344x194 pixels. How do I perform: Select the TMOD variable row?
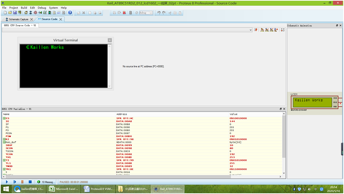point(142,166)
